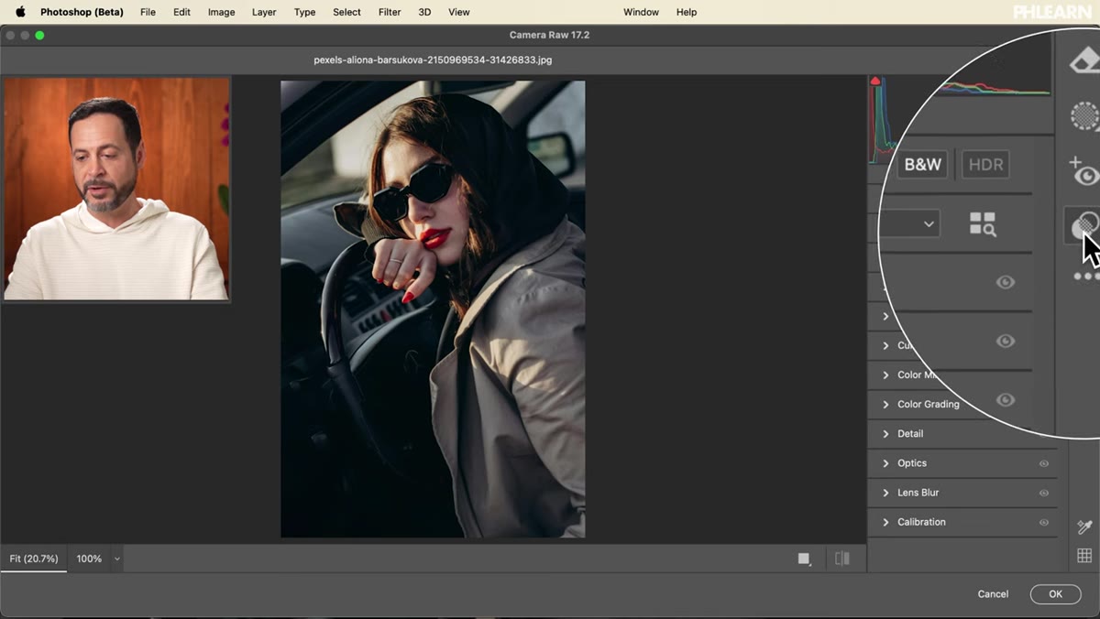The height and width of the screenshot is (619, 1100).
Task: Toggle the grid overlay icon
Action: pos(1084,556)
